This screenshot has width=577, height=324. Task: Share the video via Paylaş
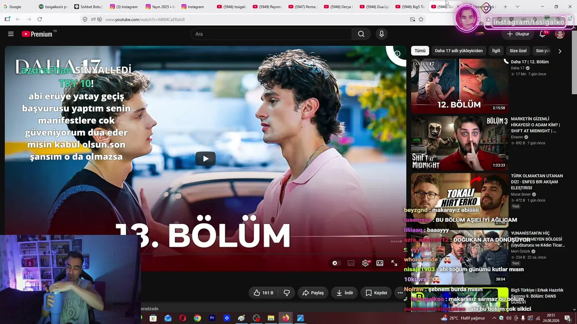(x=313, y=293)
